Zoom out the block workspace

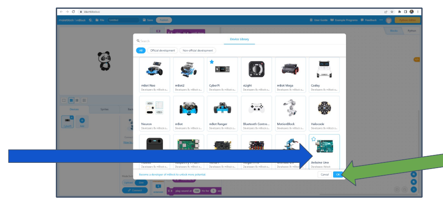414,182
